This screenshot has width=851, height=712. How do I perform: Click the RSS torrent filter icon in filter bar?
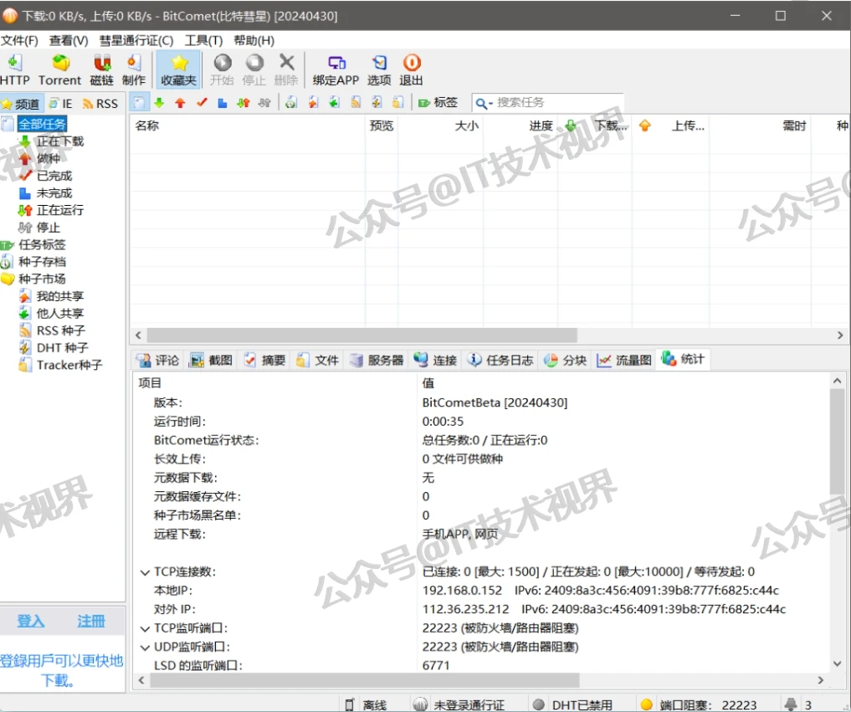[356, 102]
